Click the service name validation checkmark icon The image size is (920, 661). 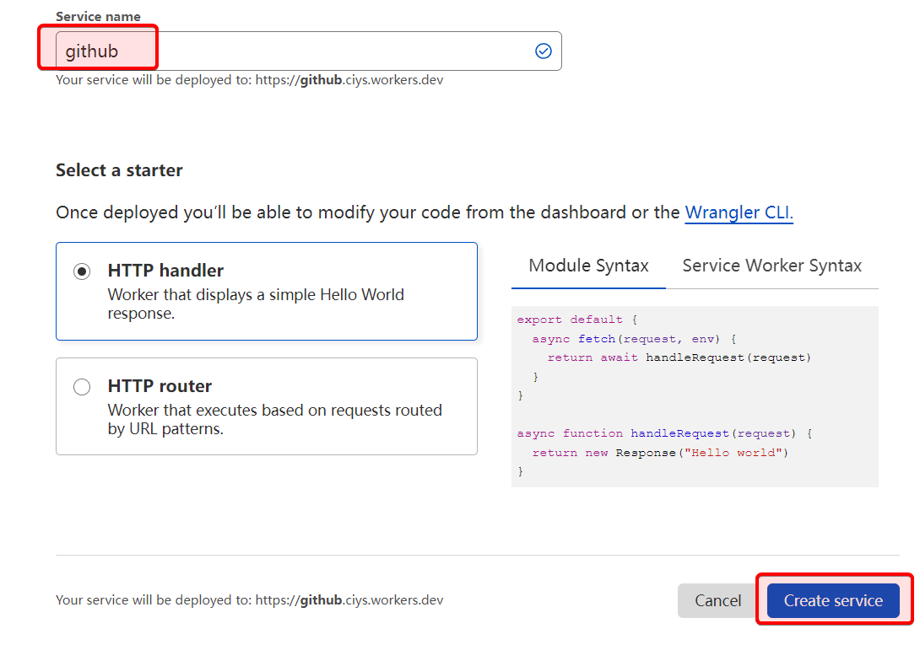pos(544,51)
